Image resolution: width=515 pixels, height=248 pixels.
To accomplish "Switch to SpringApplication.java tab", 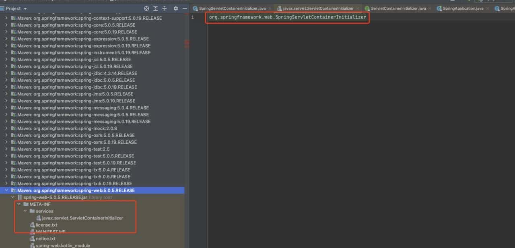I will (x=463, y=8).
